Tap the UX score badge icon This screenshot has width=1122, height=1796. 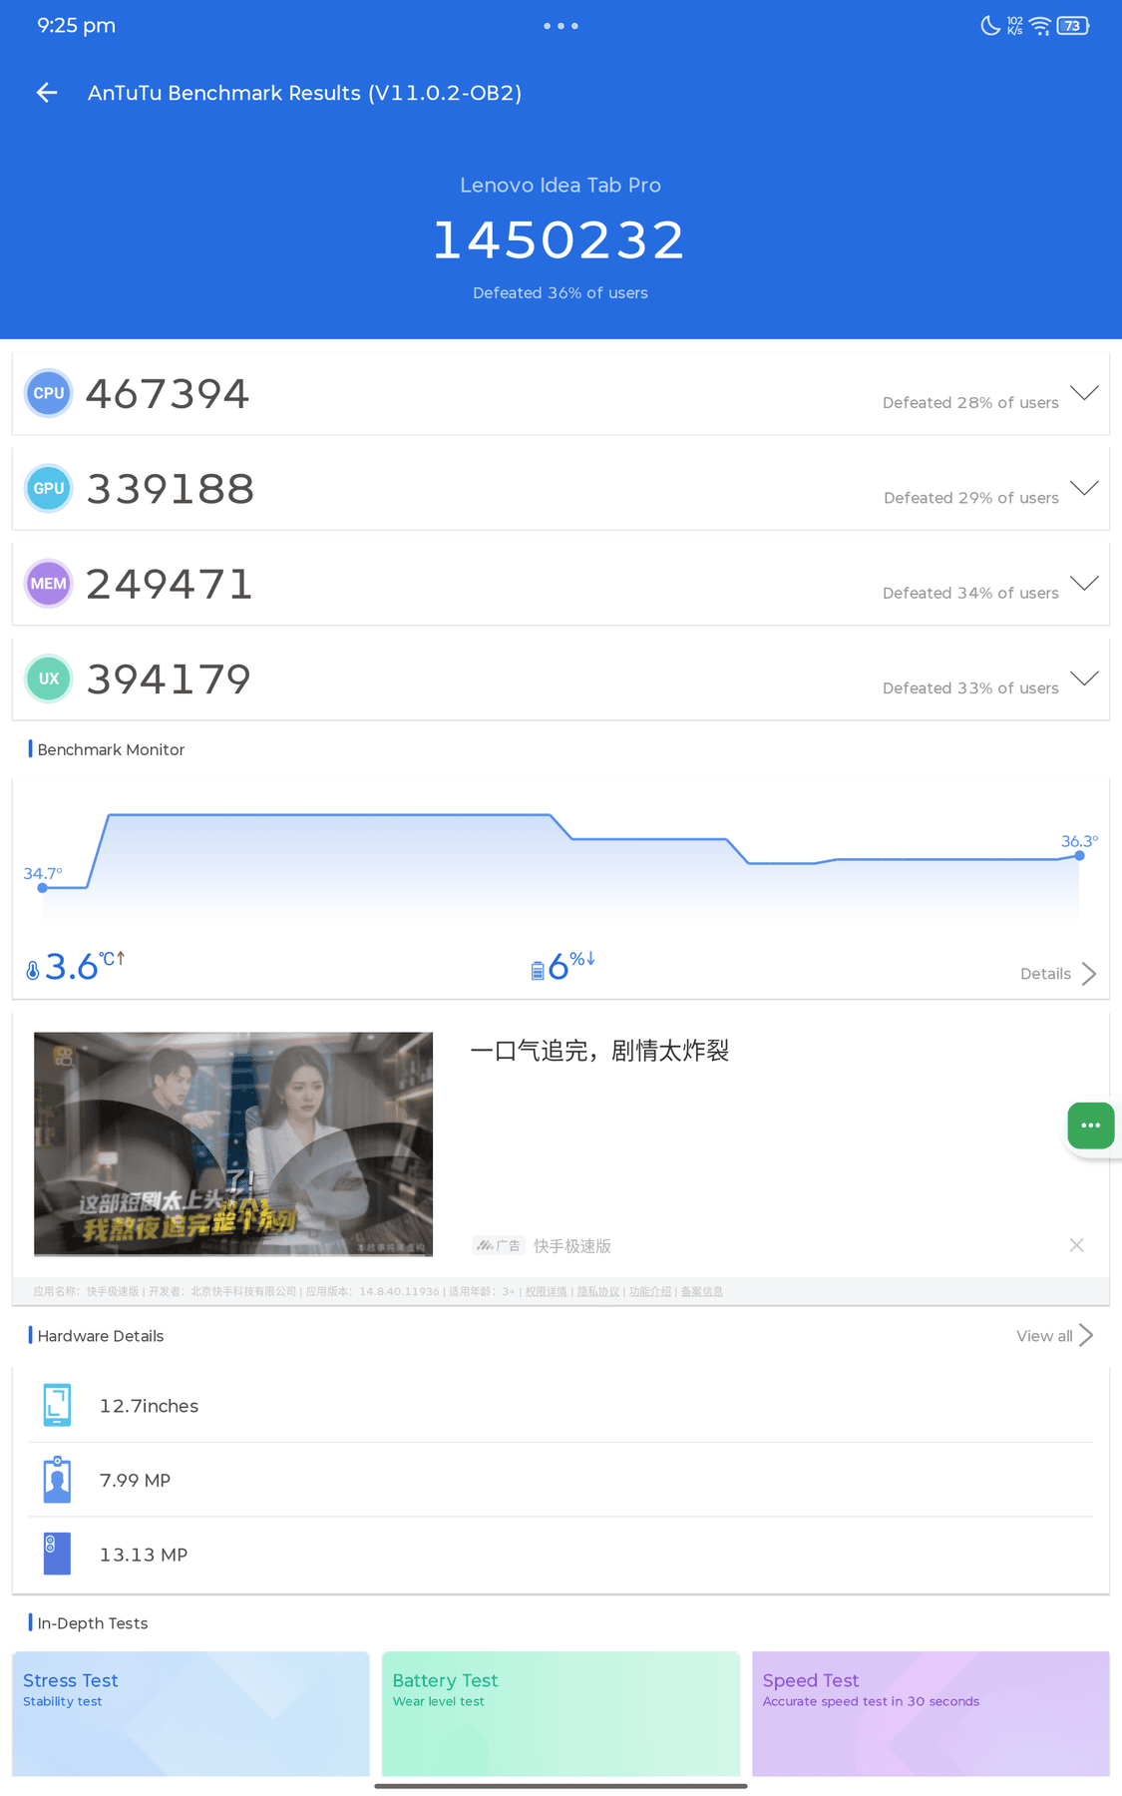(x=49, y=678)
